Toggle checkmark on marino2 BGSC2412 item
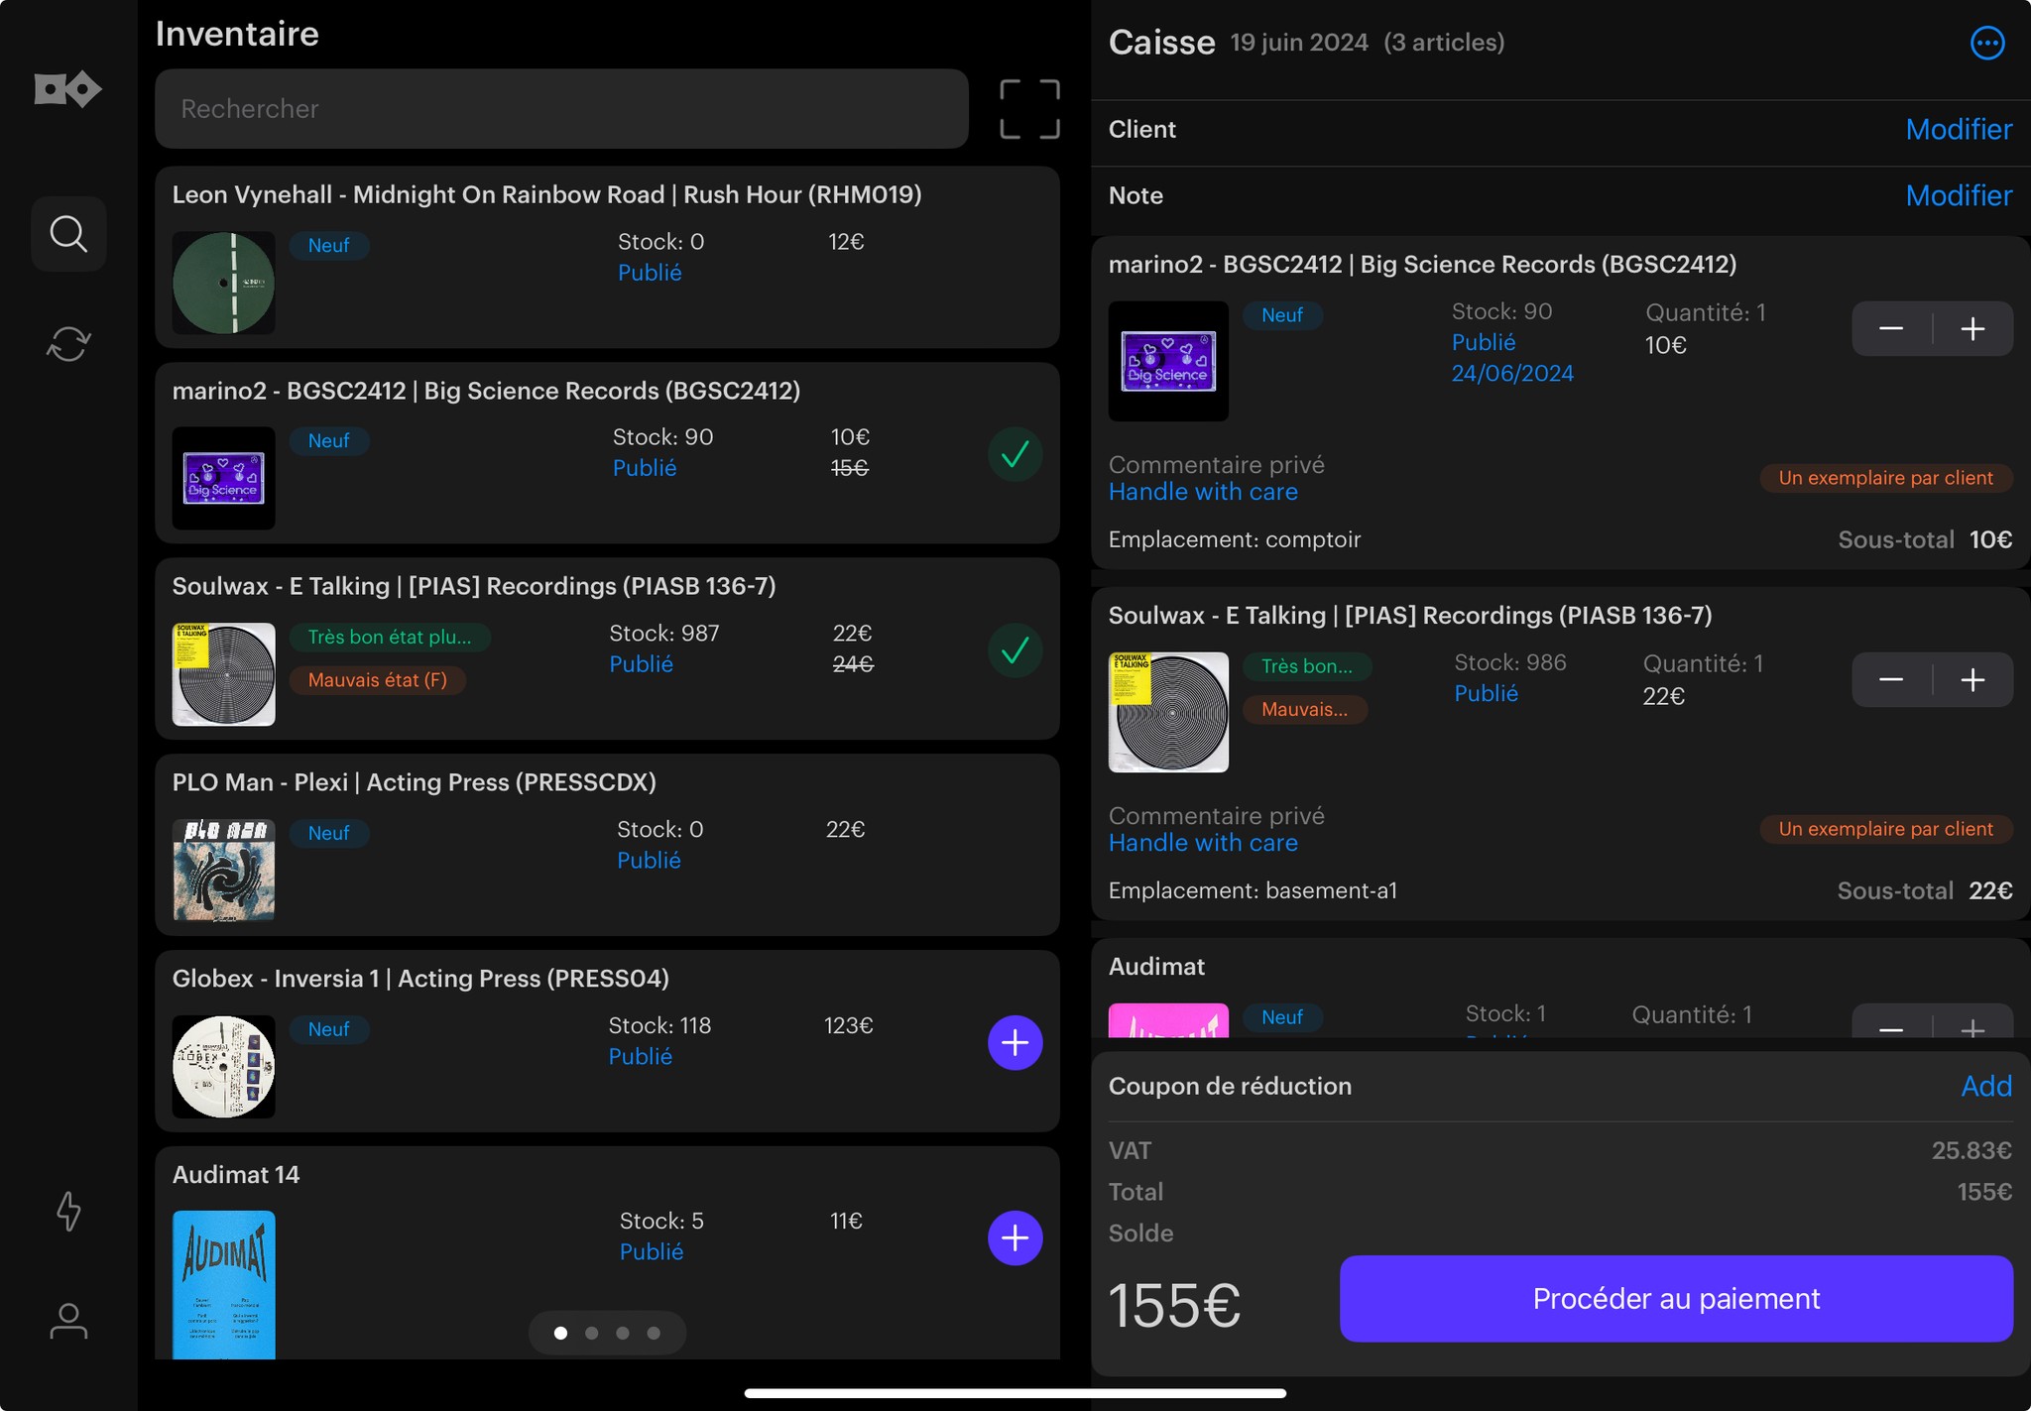This screenshot has height=1411, width=2031. [x=1014, y=454]
